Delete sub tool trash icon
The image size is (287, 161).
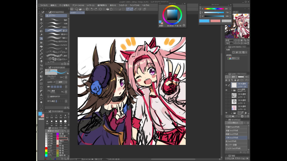click(x=68, y=64)
